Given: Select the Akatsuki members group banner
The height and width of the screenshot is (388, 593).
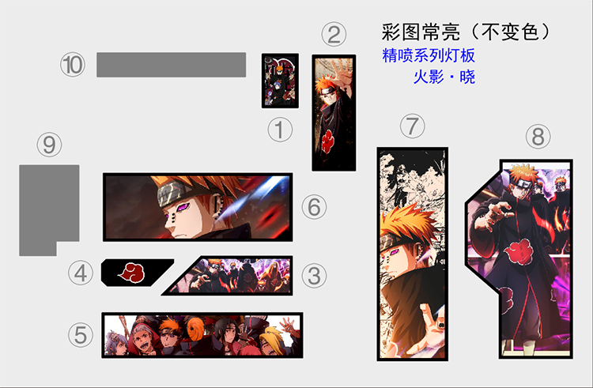Looking at the screenshot, I should [202, 335].
